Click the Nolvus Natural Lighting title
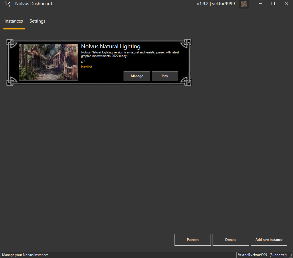The width and height of the screenshot is (293, 258). [x=111, y=46]
